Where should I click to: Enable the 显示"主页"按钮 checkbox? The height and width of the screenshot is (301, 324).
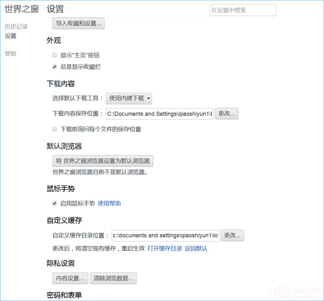(54, 55)
